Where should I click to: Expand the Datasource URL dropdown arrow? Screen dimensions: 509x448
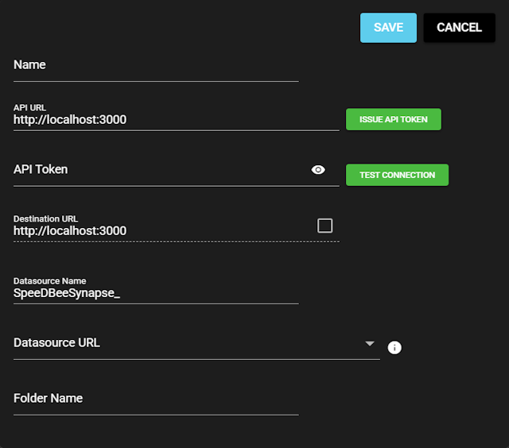[x=369, y=343]
